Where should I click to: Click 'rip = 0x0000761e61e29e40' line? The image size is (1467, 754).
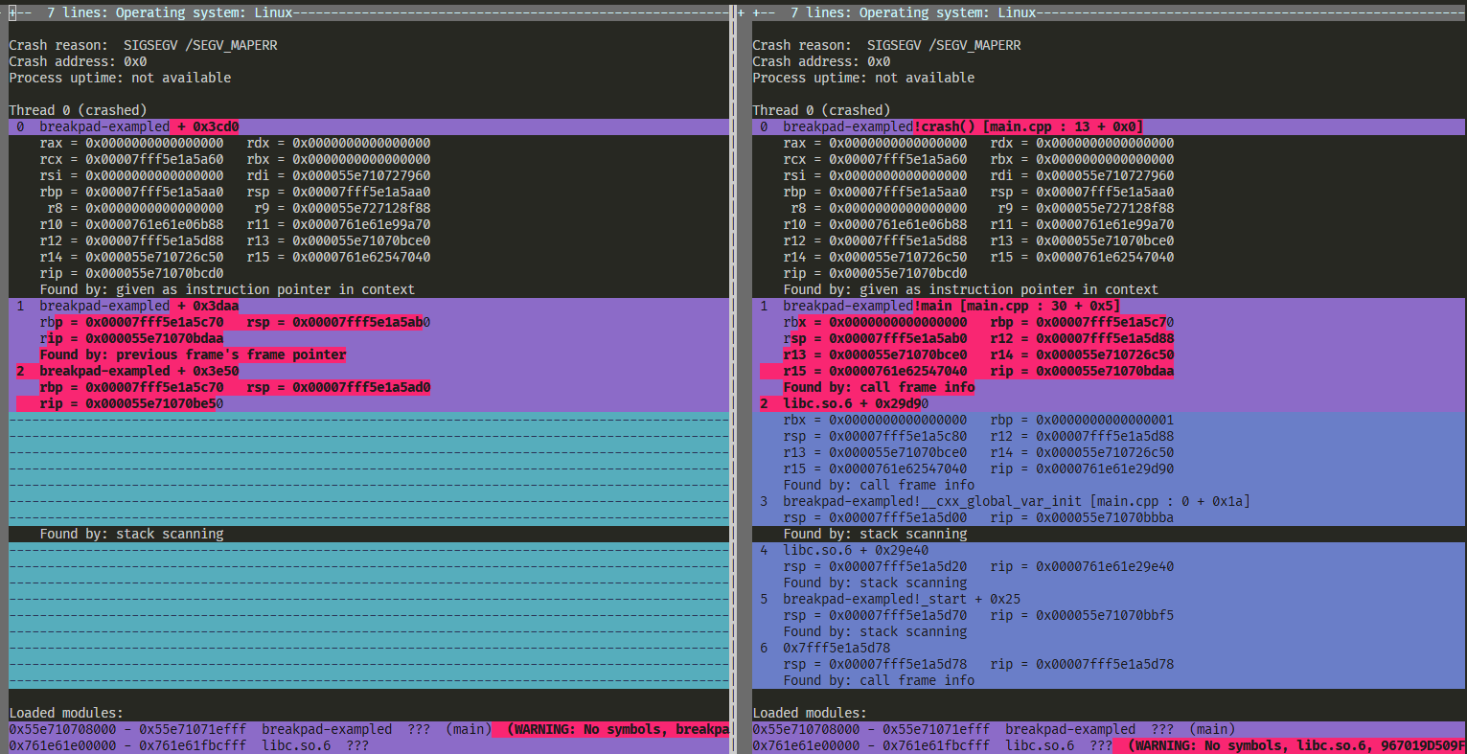[x=1082, y=566]
